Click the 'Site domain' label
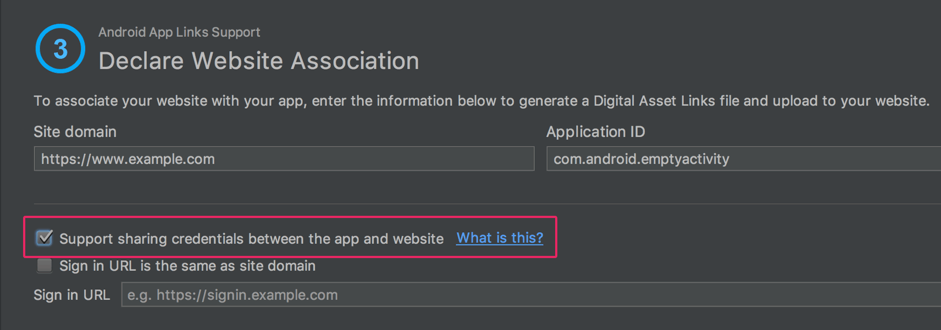 coord(75,132)
